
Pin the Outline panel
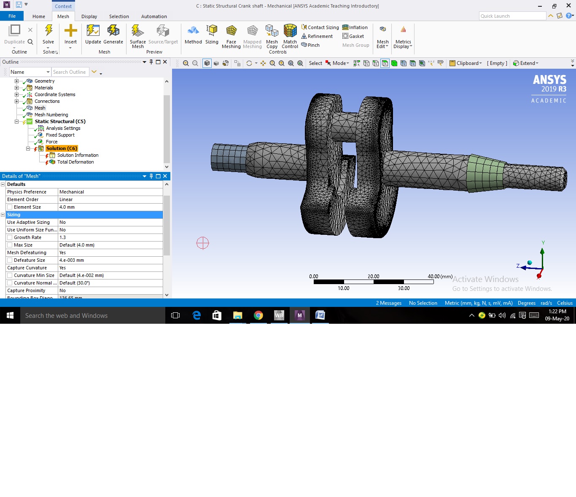point(151,62)
